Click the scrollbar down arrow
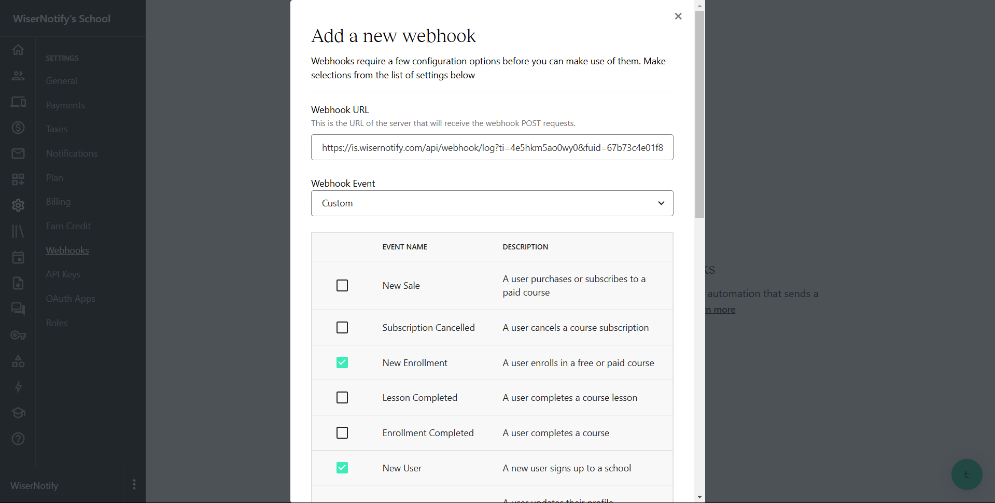 pos(699,497)
